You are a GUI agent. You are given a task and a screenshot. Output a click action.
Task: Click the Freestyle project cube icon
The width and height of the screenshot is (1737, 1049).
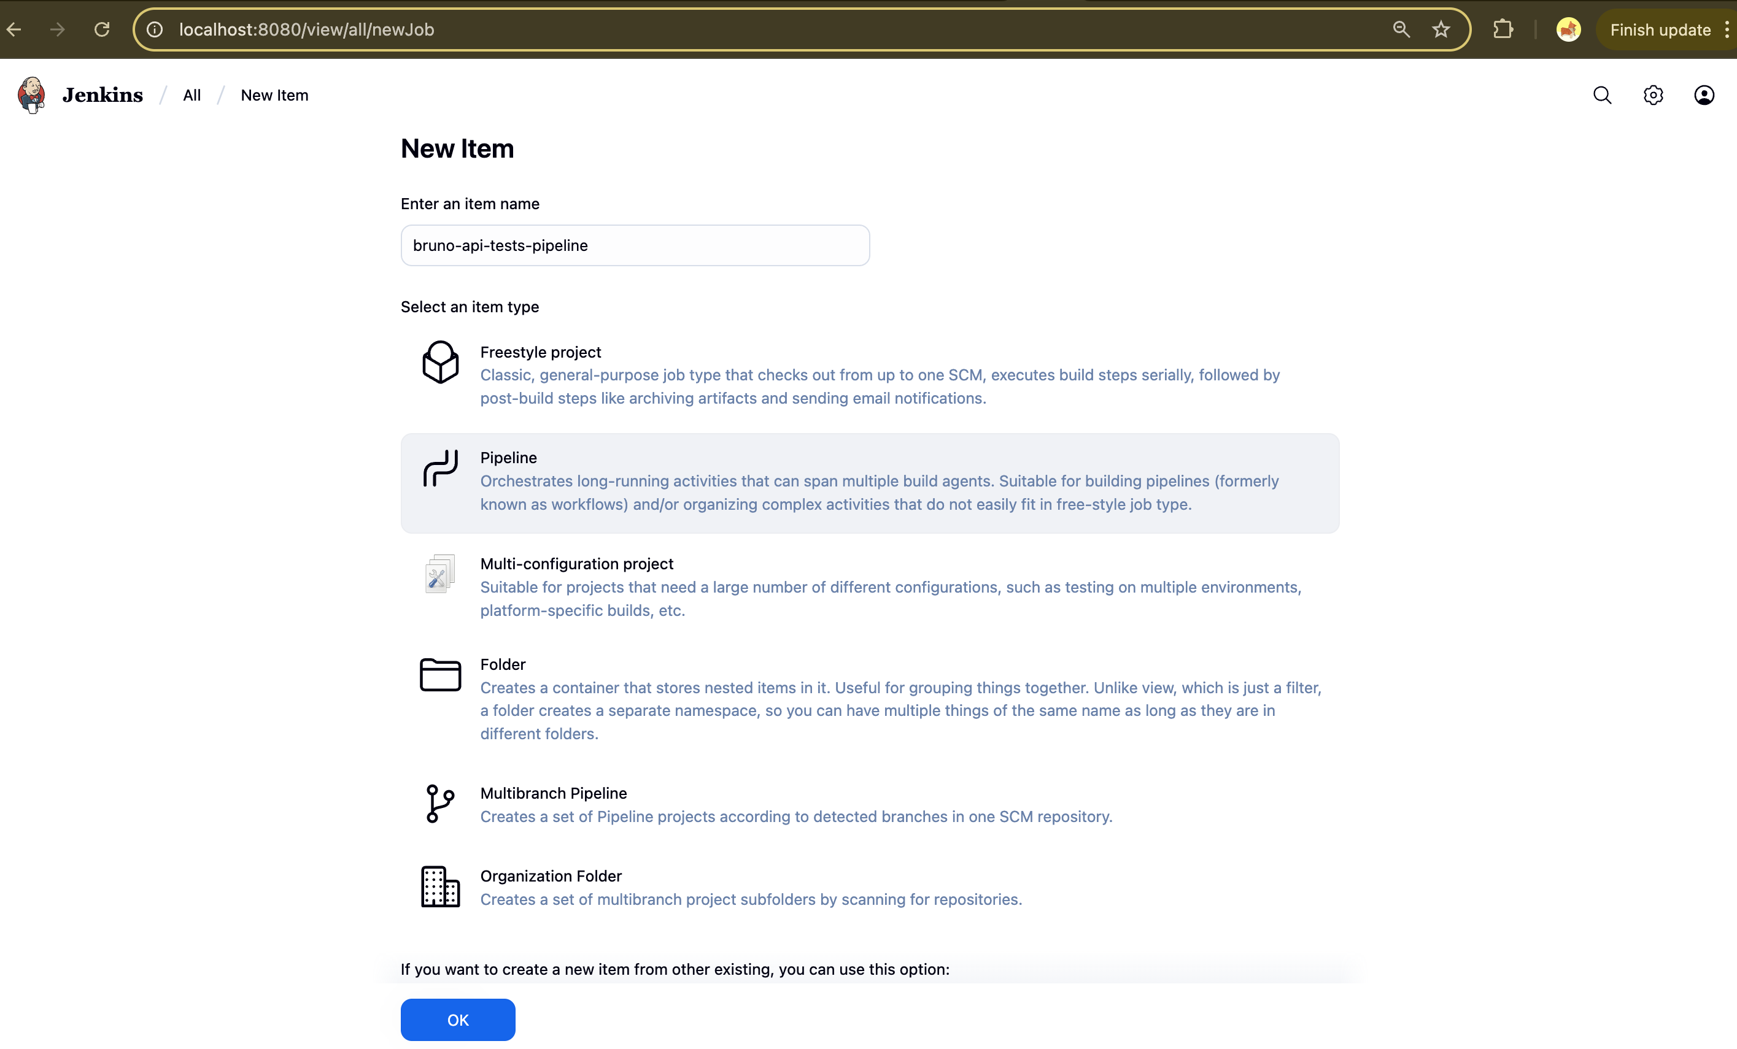(x=440, y=361)
